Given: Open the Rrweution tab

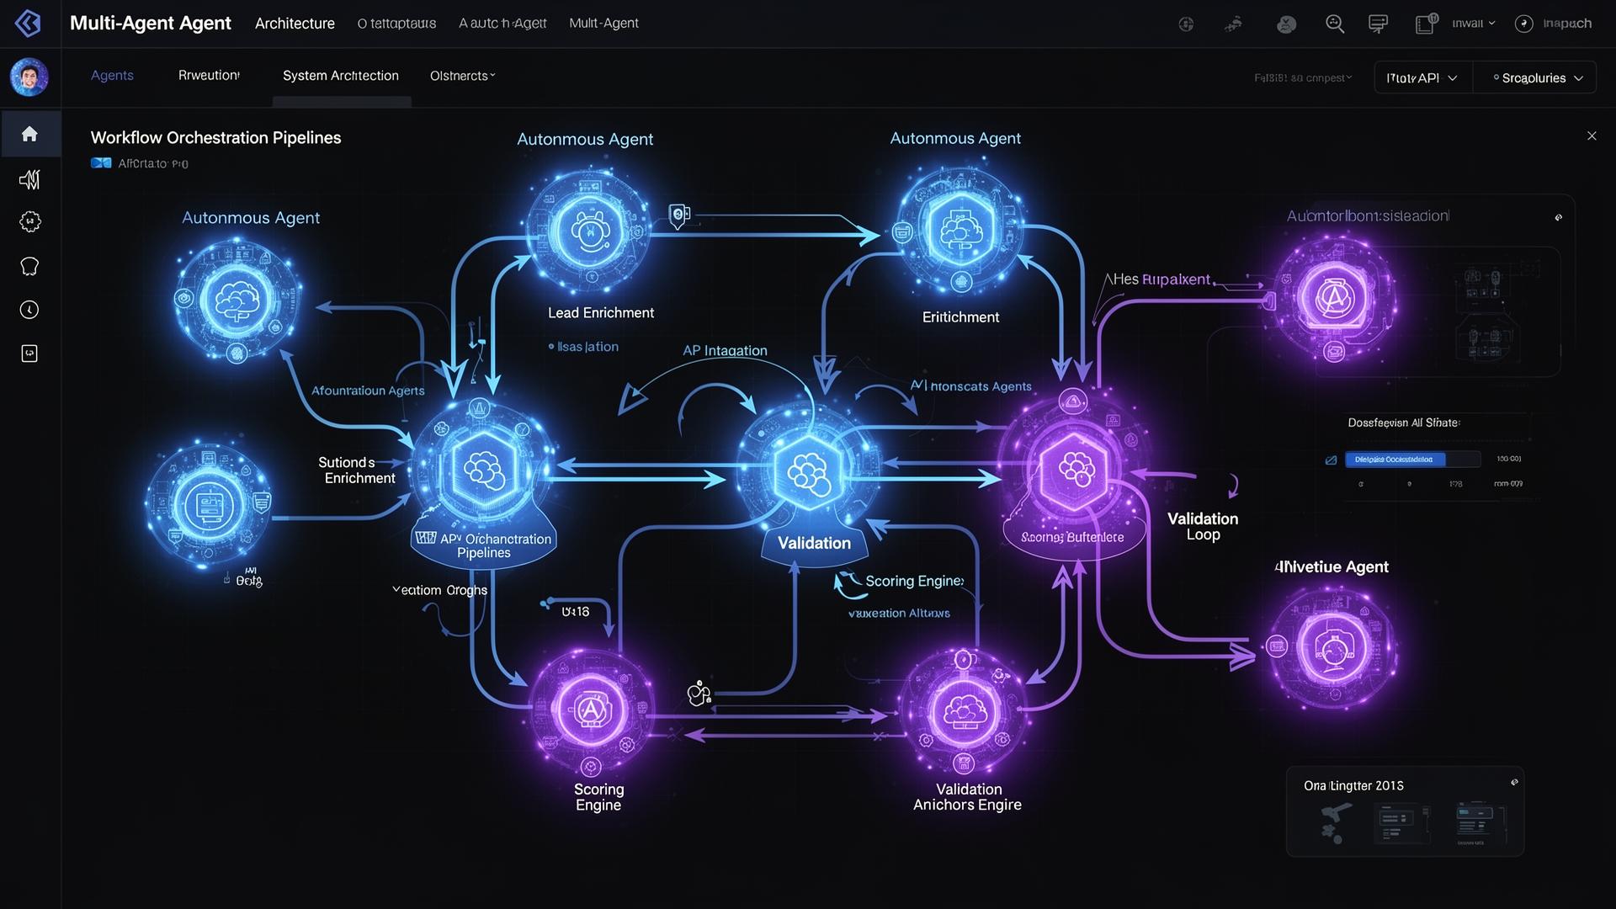Looking at the screenshot, I should (209, 75).
